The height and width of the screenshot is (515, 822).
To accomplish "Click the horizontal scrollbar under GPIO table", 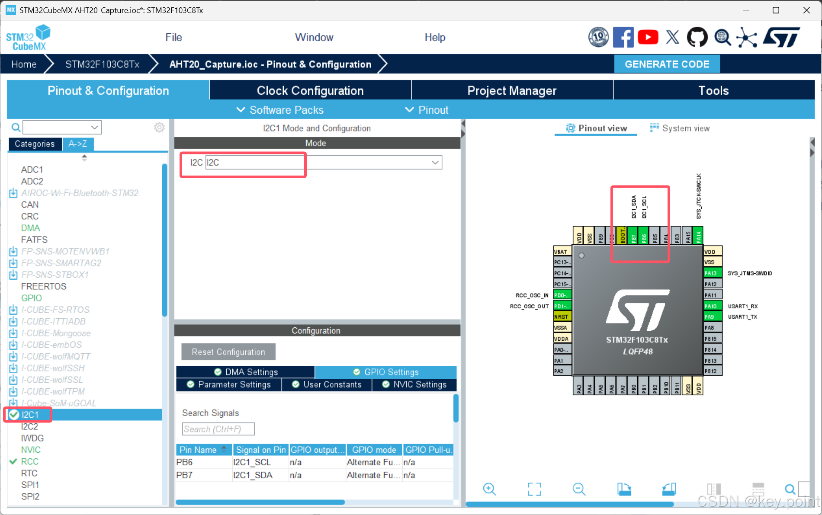I will point(260,502).
